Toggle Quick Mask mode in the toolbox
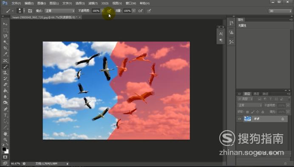The height and width of the screenshot is (167, 294). [5, 157]
